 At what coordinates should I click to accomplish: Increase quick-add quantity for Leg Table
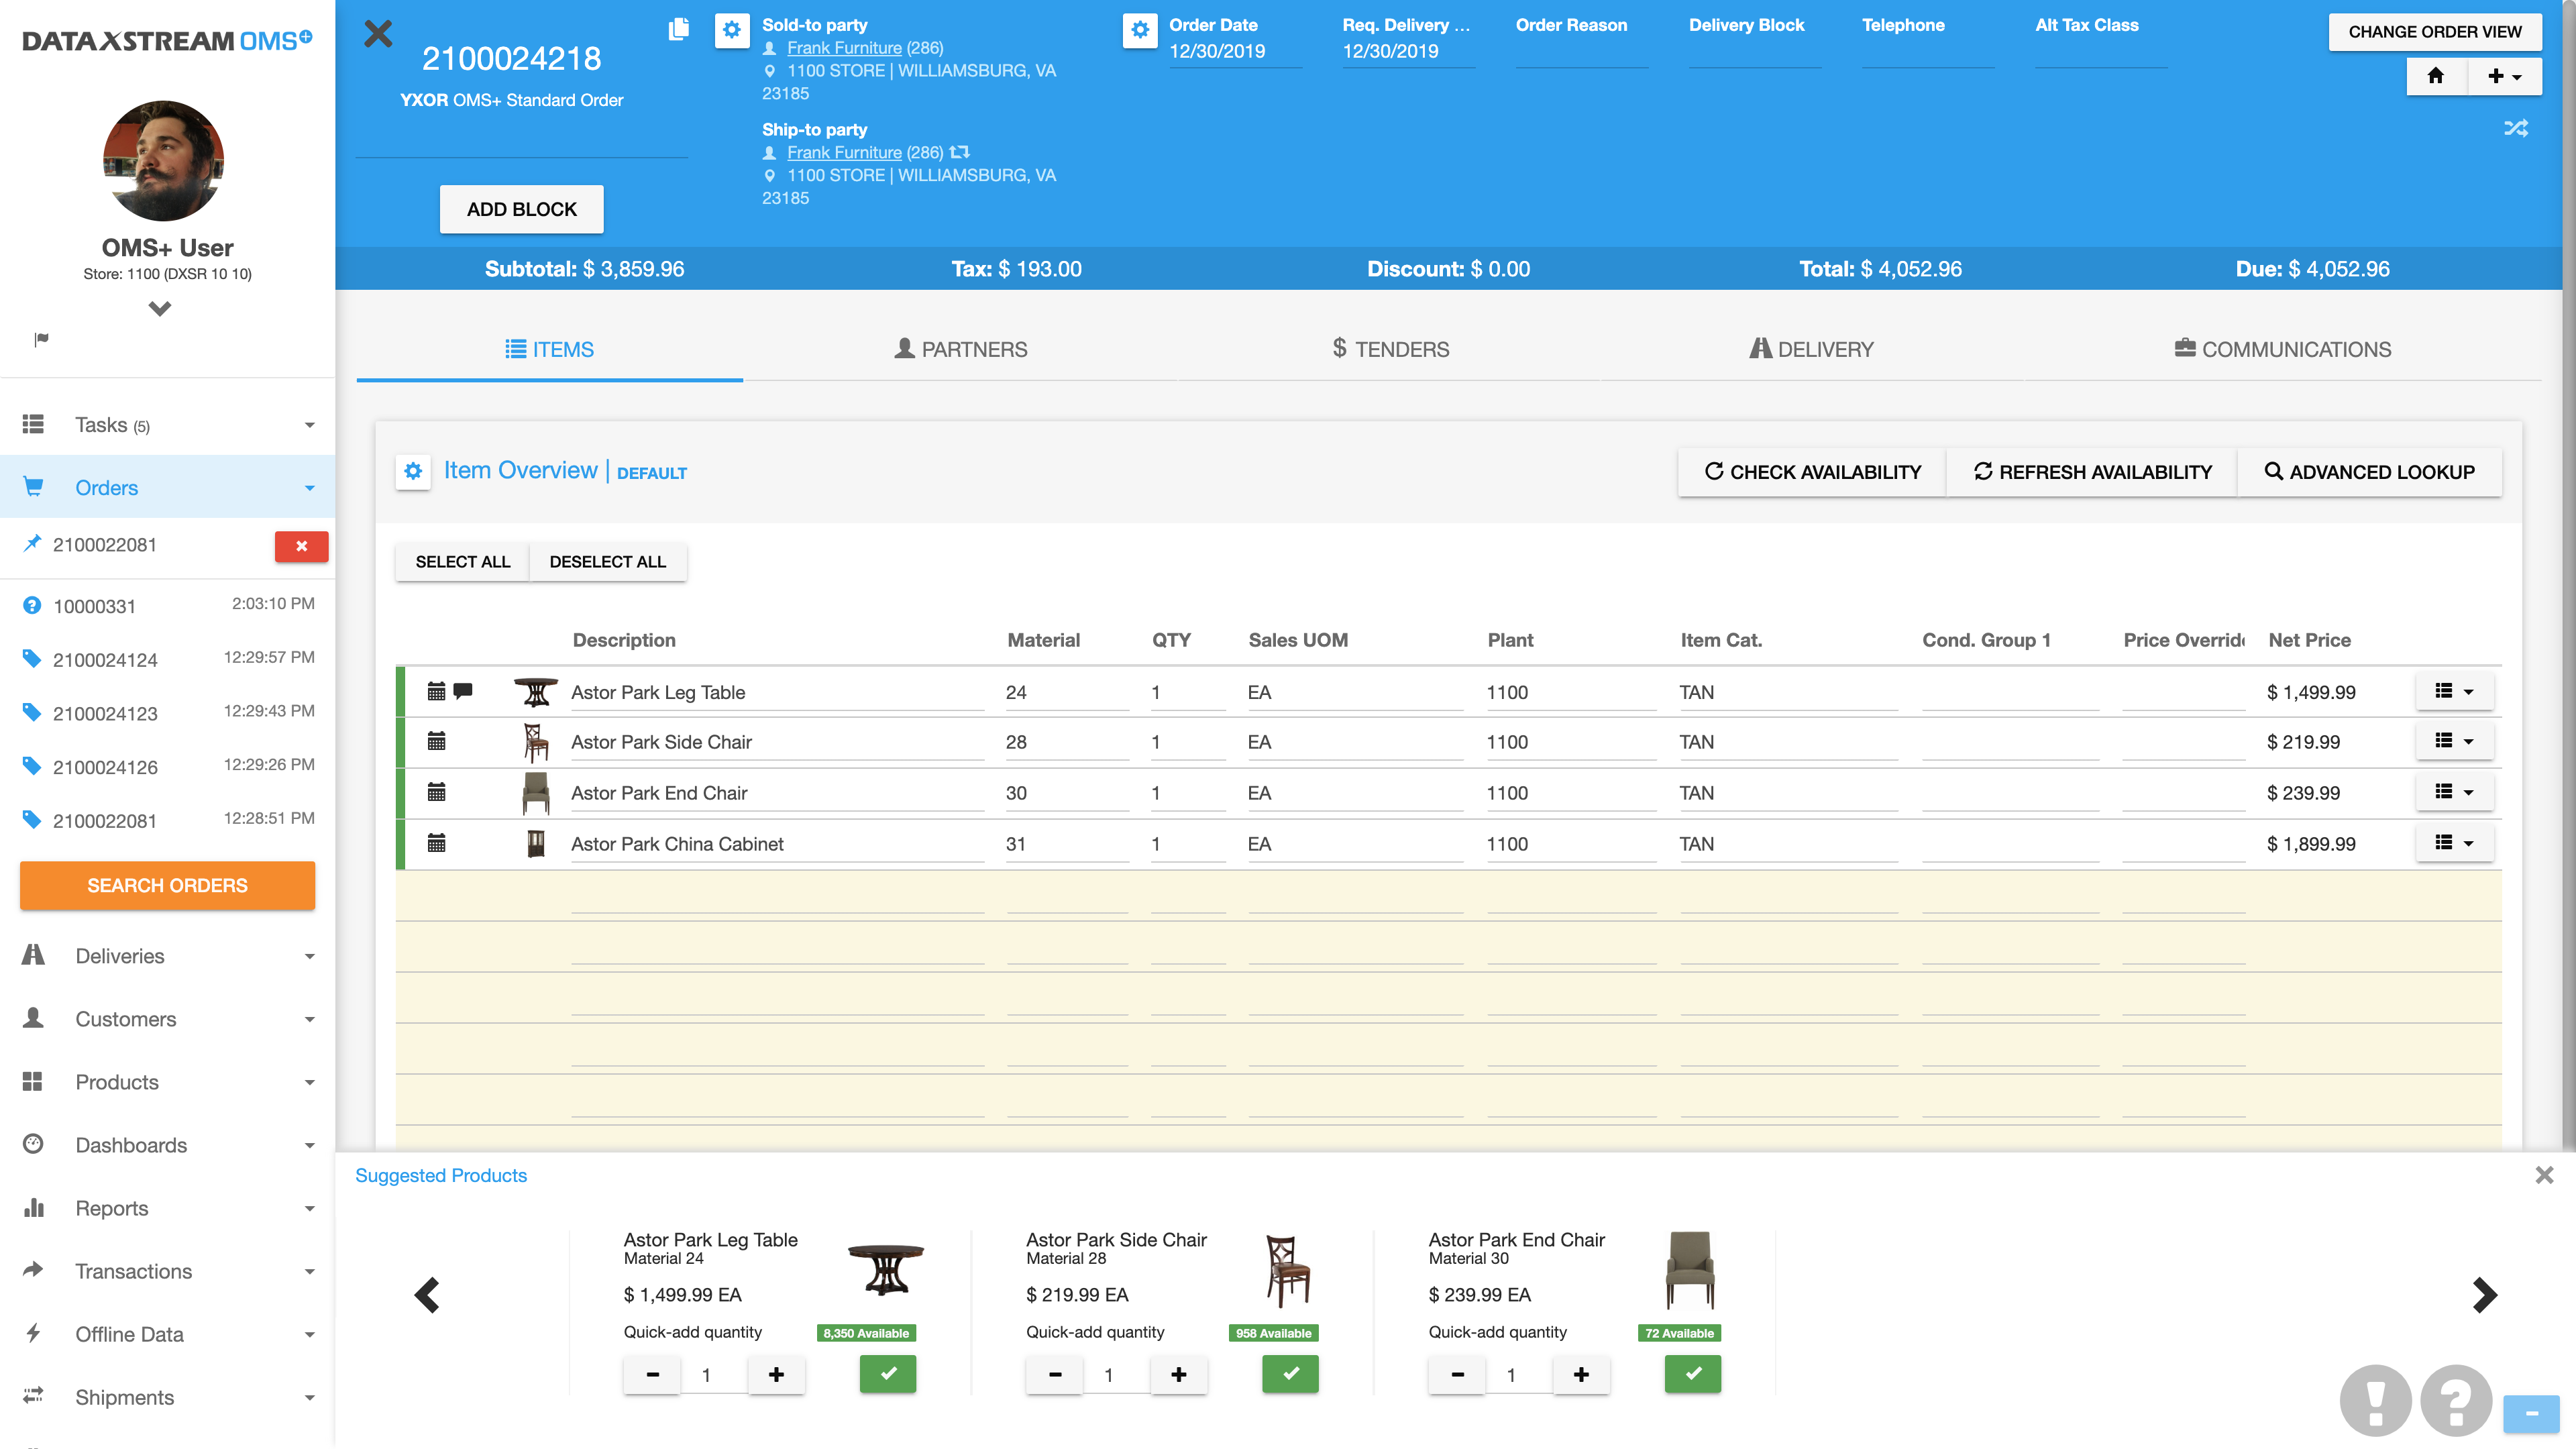(776, 1374)
